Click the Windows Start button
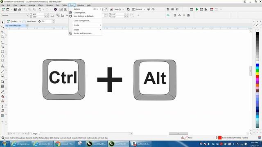Screen dimensions: 262x147 5,144
